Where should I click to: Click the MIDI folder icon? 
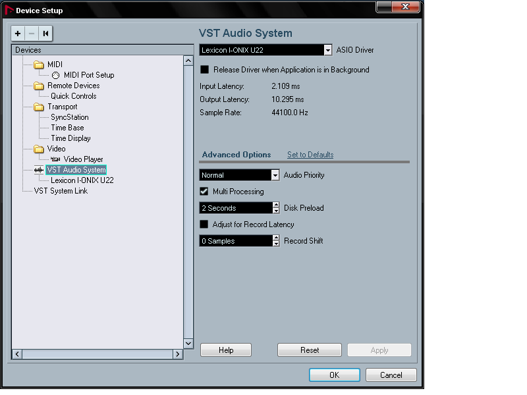pyautogui.click(x=39, y=65)
